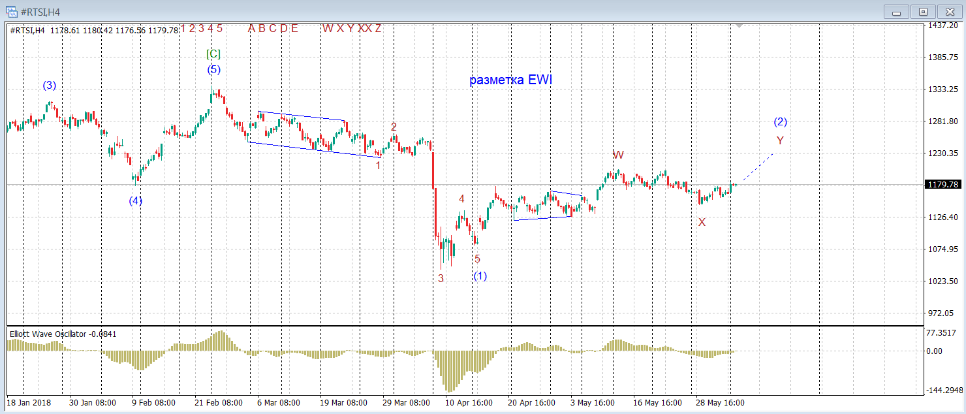
Task: Click the '30 Jan 08:00' time axis label
Action: [93, 403]
